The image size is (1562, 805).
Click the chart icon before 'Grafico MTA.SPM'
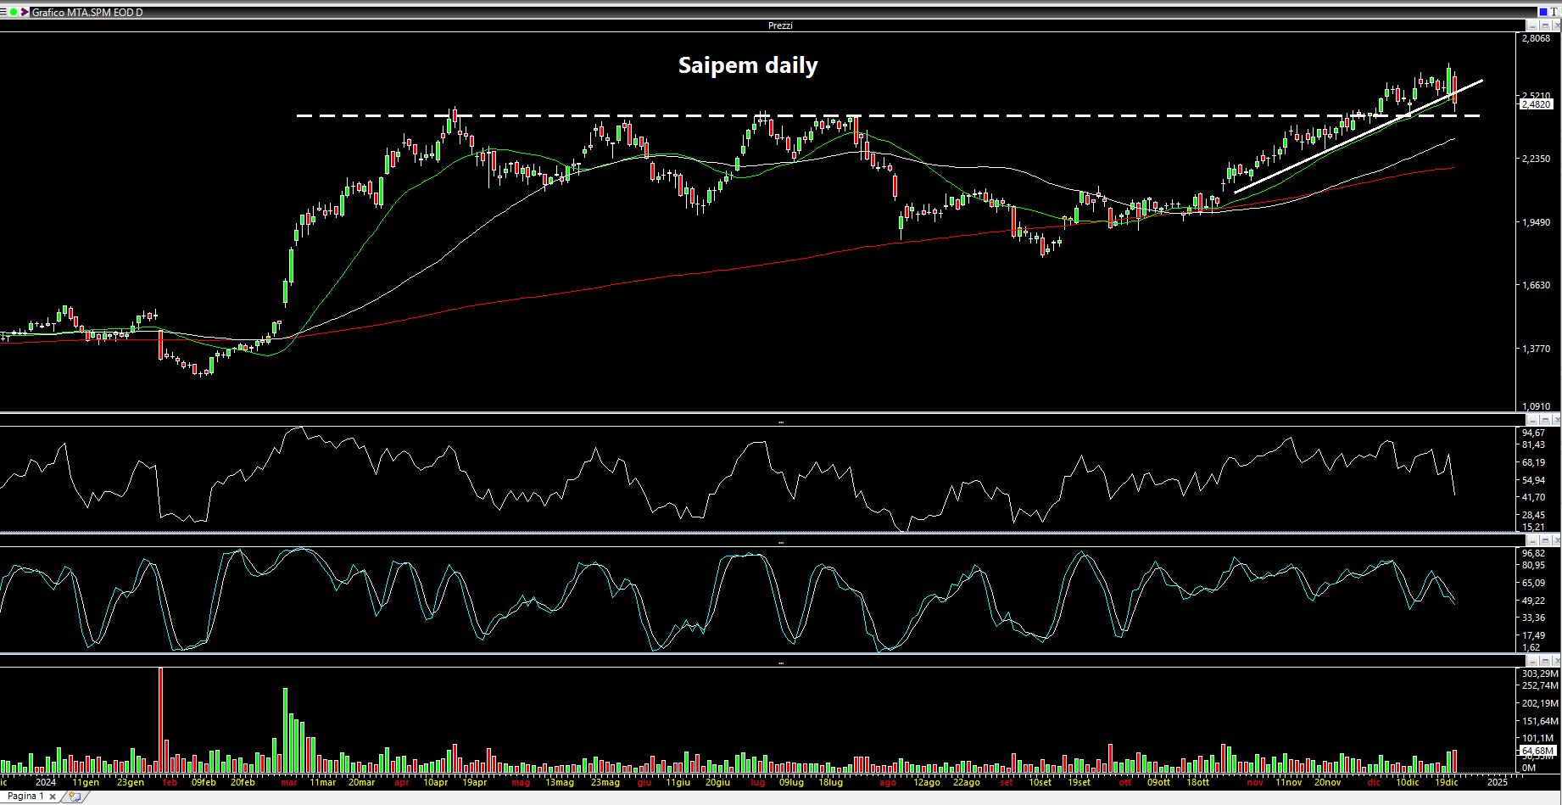[25, 12]
